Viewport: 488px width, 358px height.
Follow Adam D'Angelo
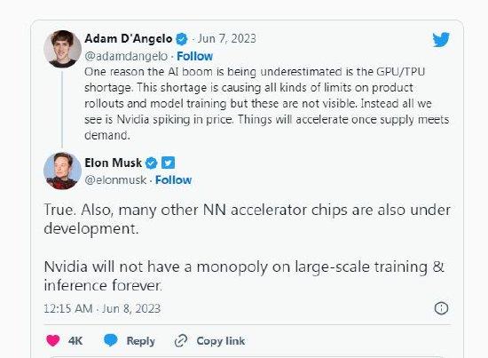click(x=195, y=56)
